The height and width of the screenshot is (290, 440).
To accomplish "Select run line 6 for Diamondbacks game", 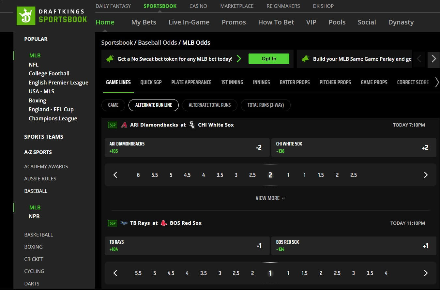I will click(138, 175).
